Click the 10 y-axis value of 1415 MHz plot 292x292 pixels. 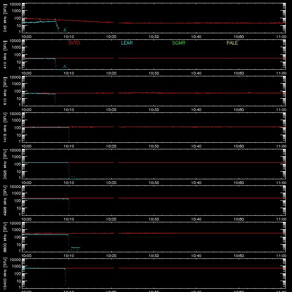(x=19, y=135)
